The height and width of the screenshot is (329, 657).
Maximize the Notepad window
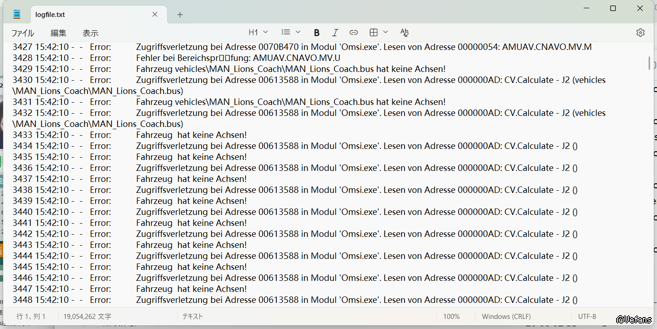[613, 8]
